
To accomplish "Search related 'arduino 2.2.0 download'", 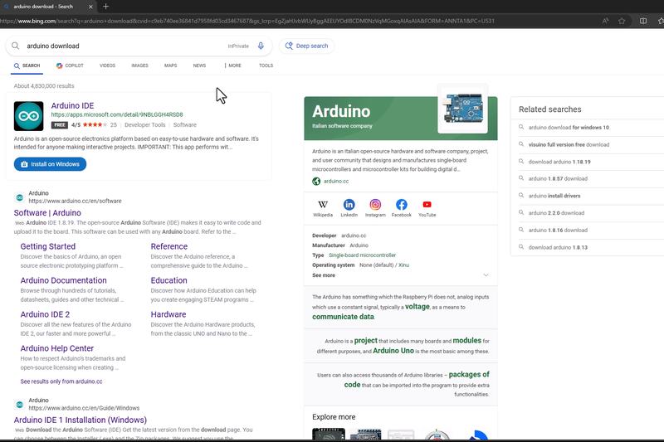I will pos(556,213).
